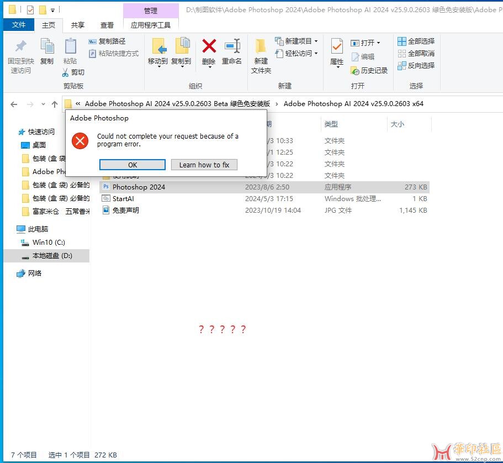This screenshot has width=503, height=463.
Task: Open Properties via the checkmark icon
Action: (336, 46)
